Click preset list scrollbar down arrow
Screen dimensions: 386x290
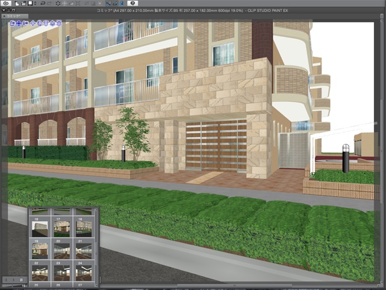point(96,285)
